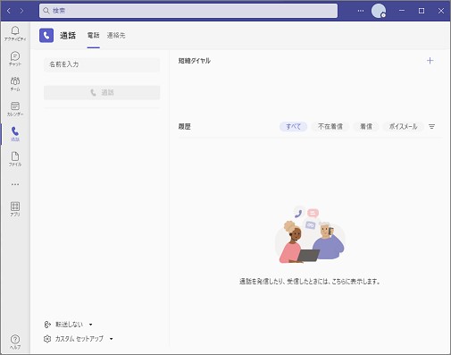Open the Calendar section

pyautogui.click(x=15, y=108)
